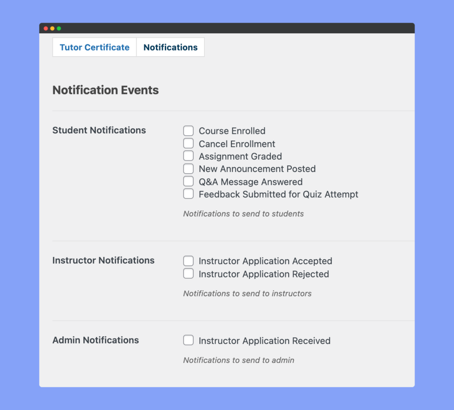The width and height of the screenshot is (454, 410).
Task: Click the Student Notifications section label
Action: [x=99, y=130]
